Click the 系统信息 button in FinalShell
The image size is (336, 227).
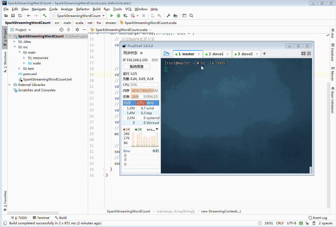coord(137,67)
